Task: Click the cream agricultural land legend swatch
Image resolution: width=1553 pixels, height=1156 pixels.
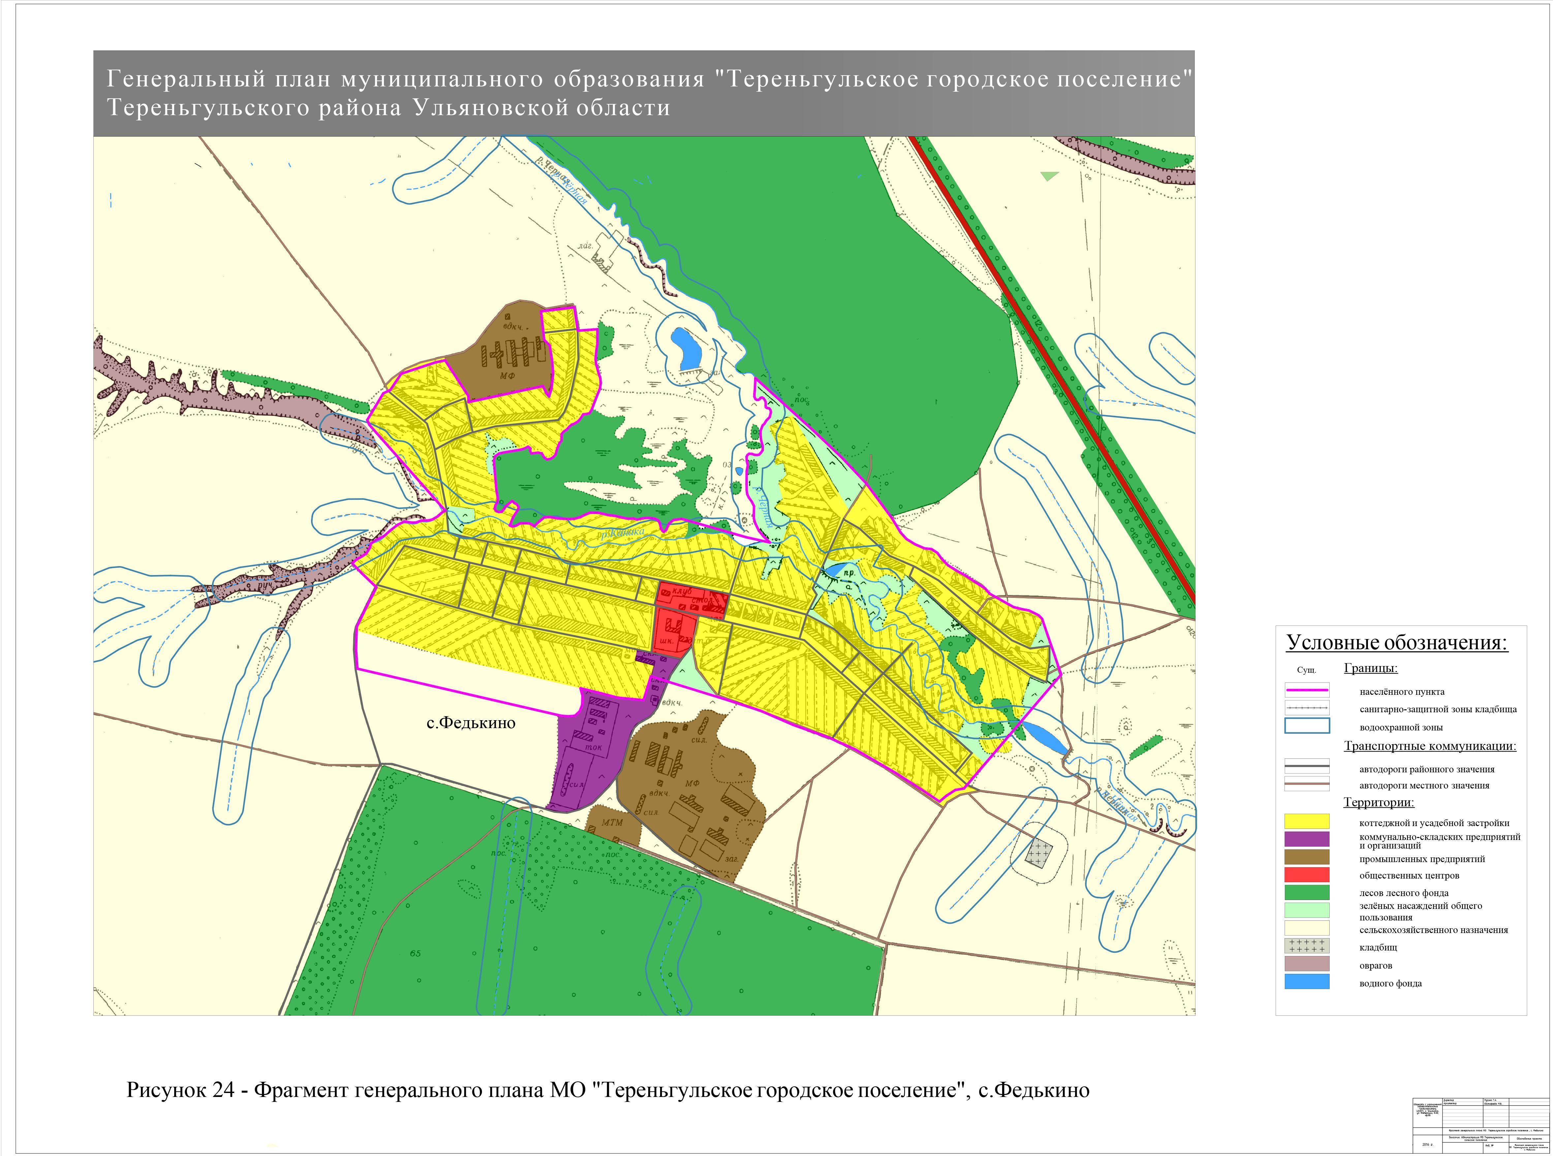Action: [1307, 929]
